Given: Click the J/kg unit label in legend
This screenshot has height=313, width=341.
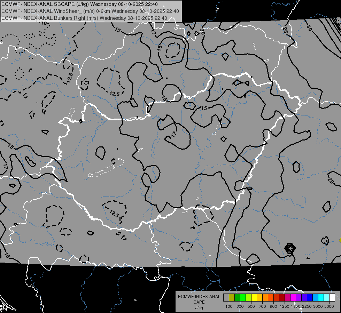Looking at the screenshot, I should click(199, 308).
